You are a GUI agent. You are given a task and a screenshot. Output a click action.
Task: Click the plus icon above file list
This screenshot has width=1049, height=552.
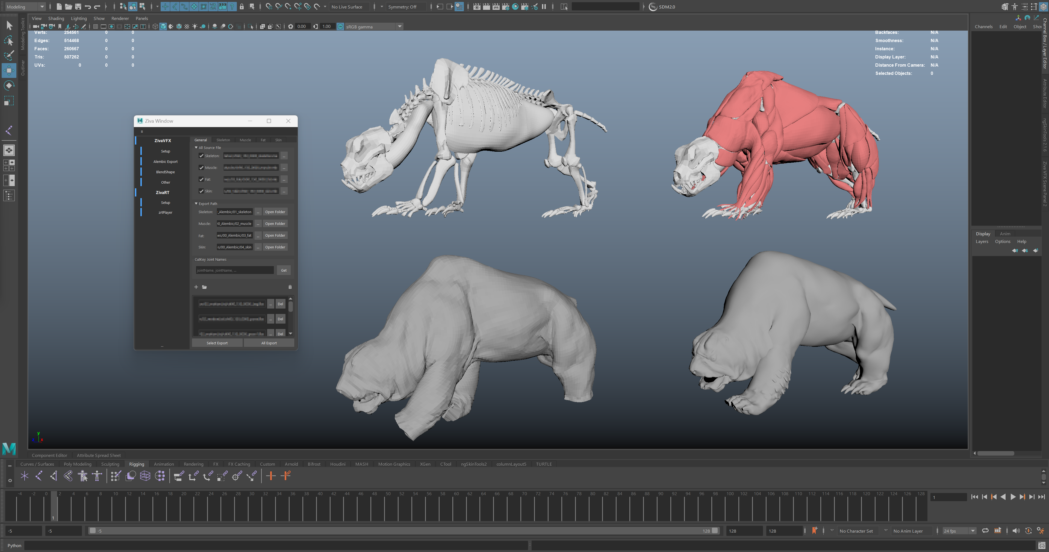196,287
